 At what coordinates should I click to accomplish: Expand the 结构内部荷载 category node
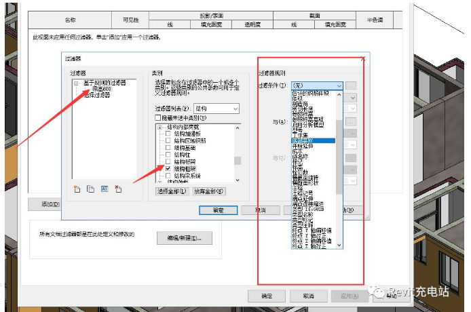(159, 128)
